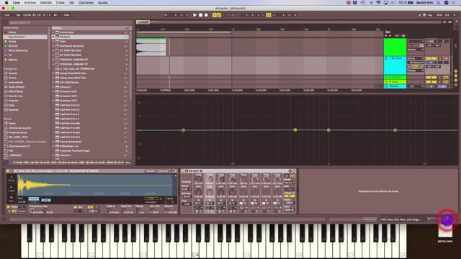The width and height of the screenshot is (461, 259).
Task: Select the green first track header
Action: pyautogui.click(x=395, y=47)
